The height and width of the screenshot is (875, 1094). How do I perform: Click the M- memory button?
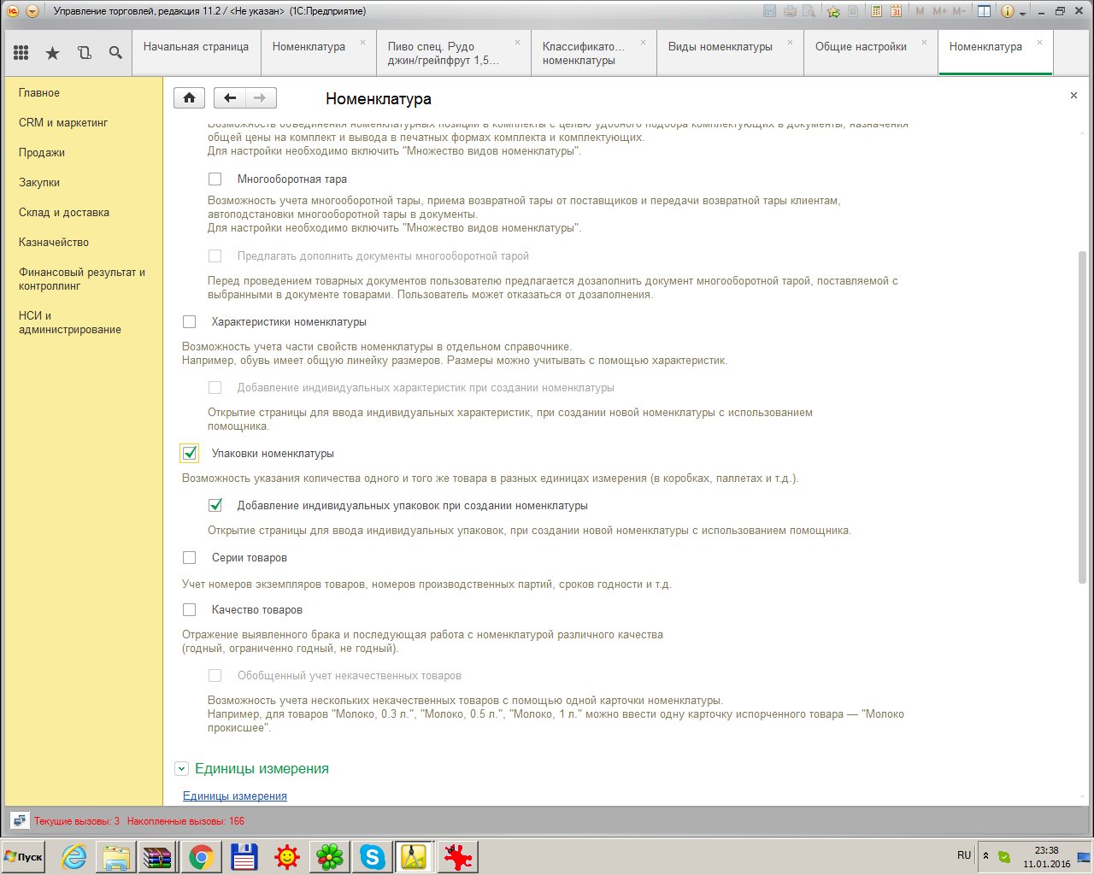pos(959,11)
